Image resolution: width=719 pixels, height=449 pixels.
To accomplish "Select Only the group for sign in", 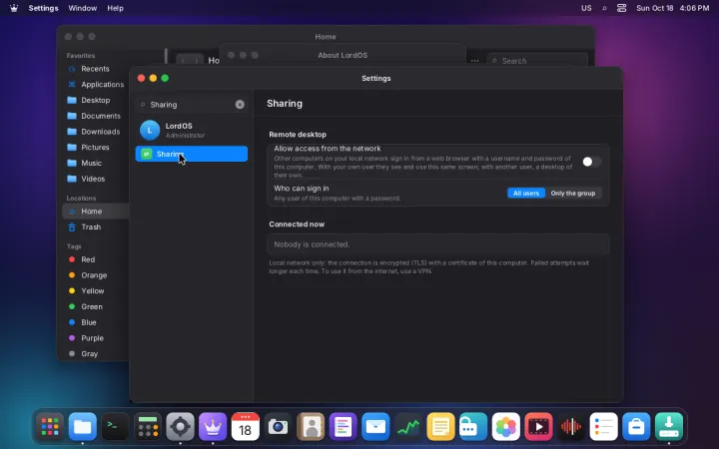I will coord(573,194).
